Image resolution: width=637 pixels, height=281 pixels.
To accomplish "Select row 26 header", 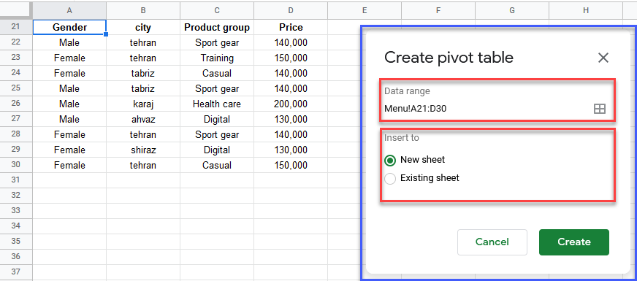I will click(x=16, y=104).
